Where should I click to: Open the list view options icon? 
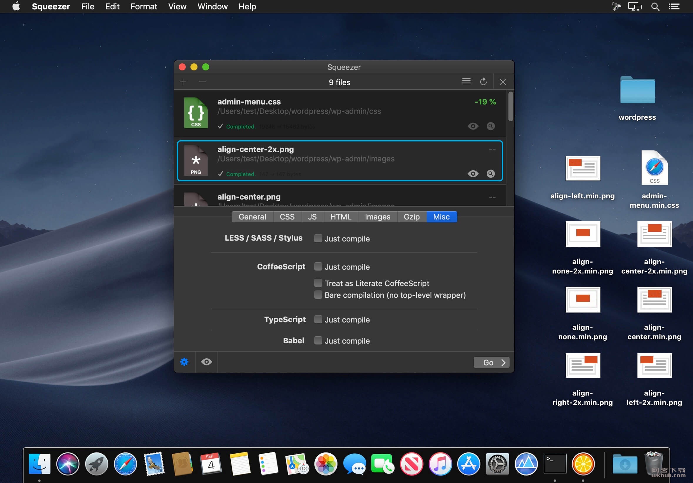click(x=466, y=81)
